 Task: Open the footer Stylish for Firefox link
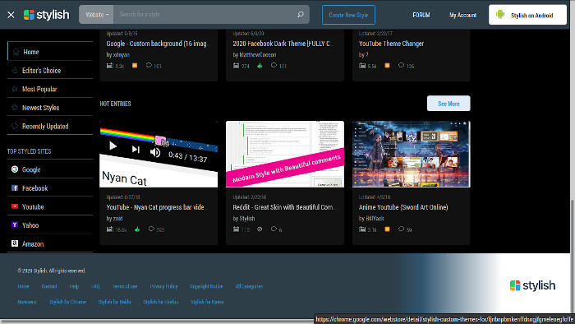[x=161, y=302]
